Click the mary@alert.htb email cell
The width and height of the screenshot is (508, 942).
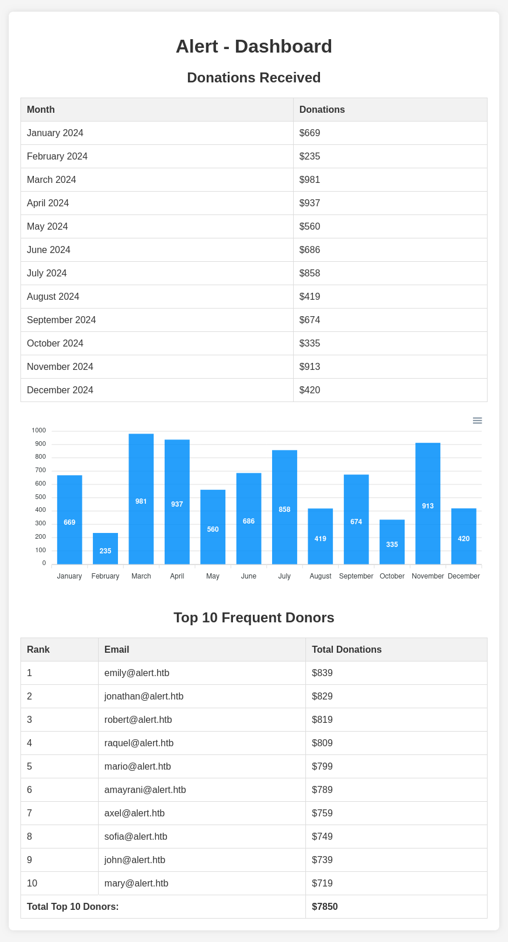click(x=136, y=884)
